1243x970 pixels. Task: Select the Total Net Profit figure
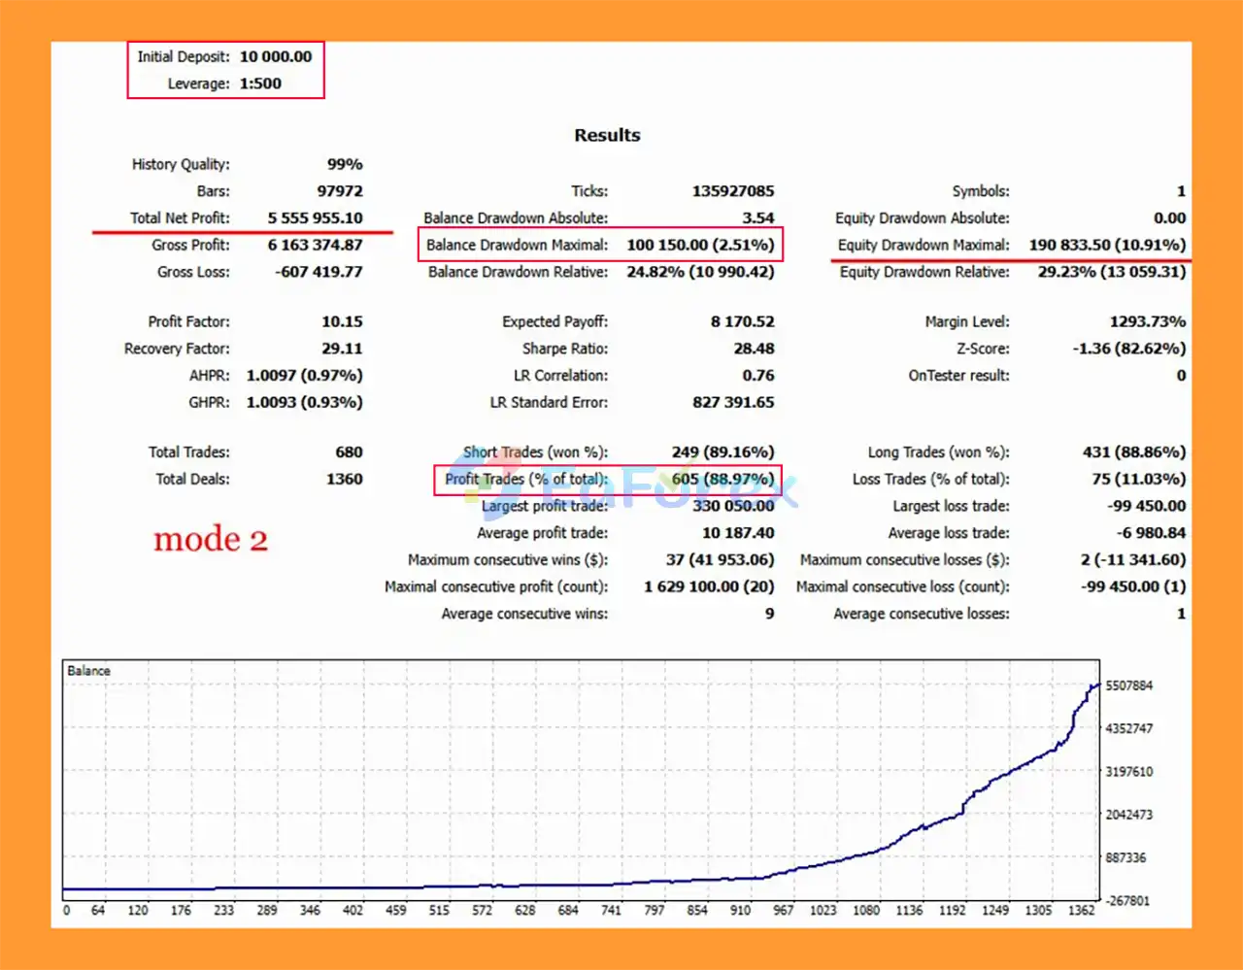coord(315,217)
